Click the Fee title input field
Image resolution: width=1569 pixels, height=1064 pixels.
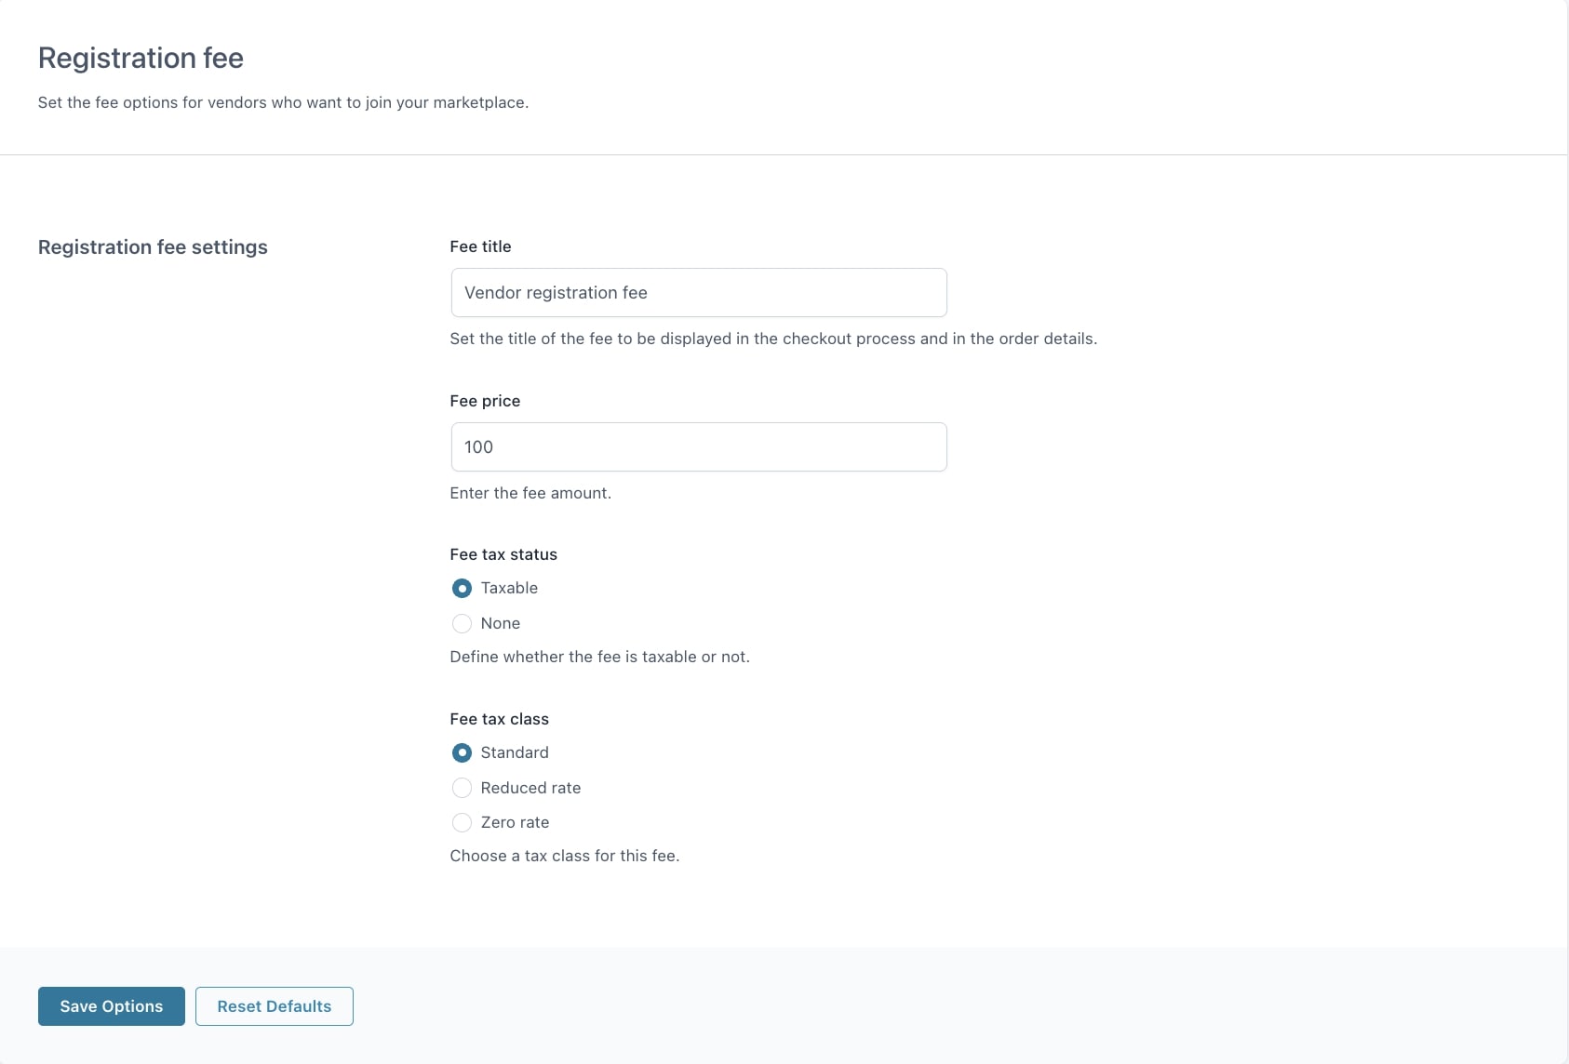tap(698, 293)
